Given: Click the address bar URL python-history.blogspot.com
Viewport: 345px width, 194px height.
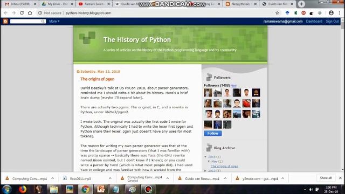Looking at the screenshot, I should 88,13.
